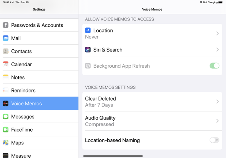This screenshot has width=226, height=158.
Task: Click the Reminders app icon
Action: 5,90
